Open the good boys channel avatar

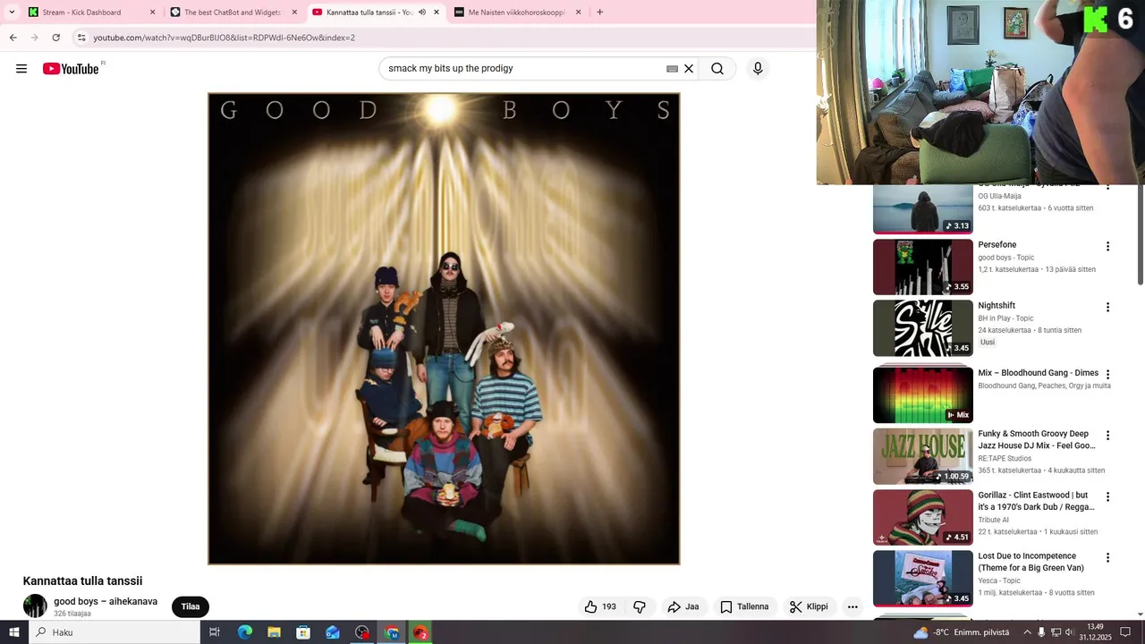tap(35, 606)
